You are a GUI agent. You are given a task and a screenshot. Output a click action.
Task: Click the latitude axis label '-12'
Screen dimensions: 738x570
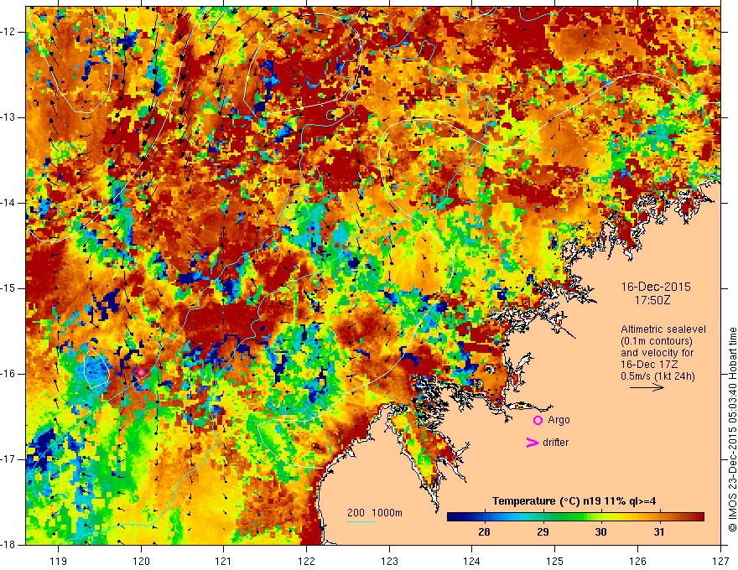click(8, 32)
